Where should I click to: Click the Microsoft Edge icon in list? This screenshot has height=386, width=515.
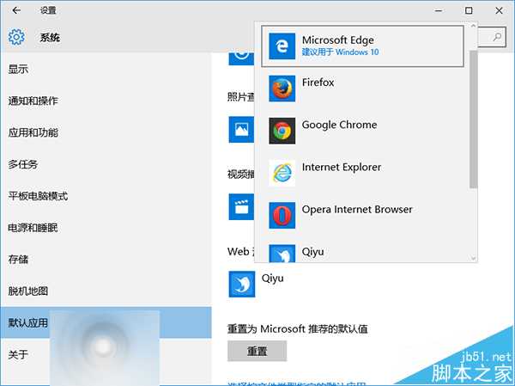(282, 46)
